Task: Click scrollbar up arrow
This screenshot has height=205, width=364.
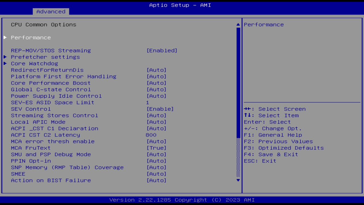Action: click(x=238, y=25)
